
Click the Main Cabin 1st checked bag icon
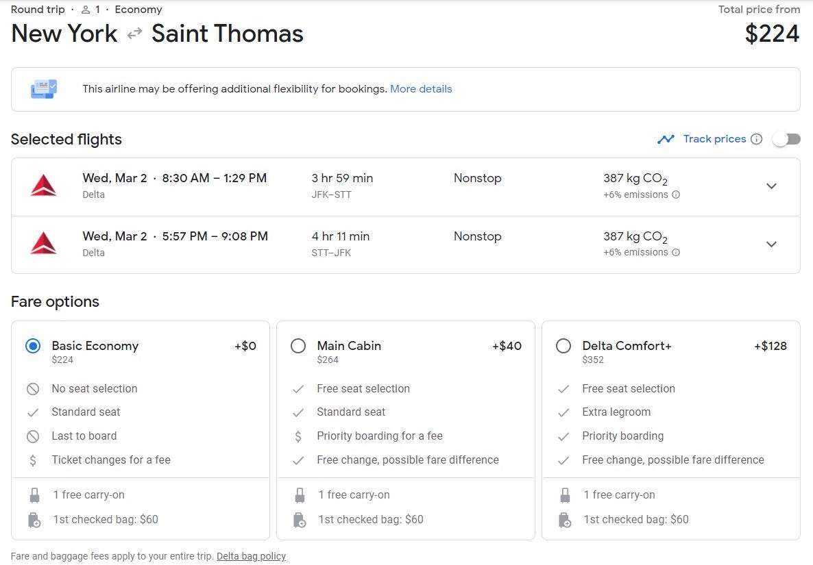click(x=300, y=520)
